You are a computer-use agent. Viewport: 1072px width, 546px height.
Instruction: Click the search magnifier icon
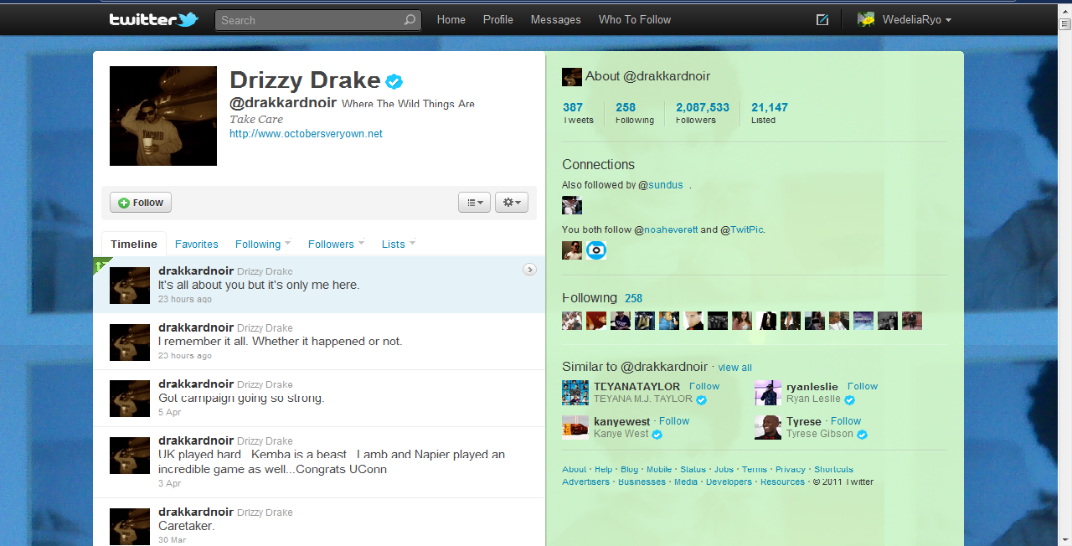408,19
